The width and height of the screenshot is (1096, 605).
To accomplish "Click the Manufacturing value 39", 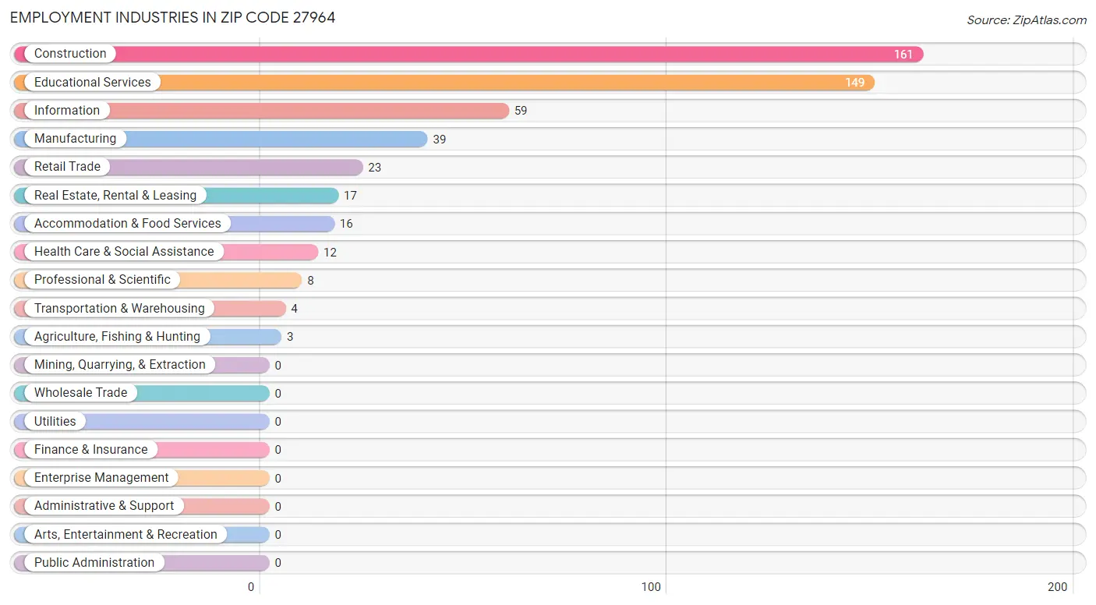I will 440,139.
